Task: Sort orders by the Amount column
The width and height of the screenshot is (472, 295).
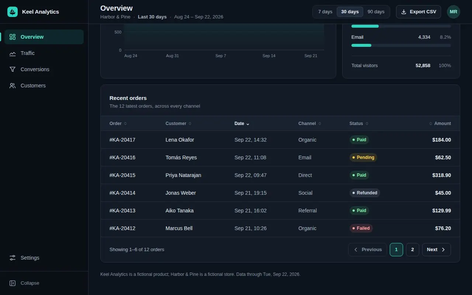Action: tap(440, 124)
